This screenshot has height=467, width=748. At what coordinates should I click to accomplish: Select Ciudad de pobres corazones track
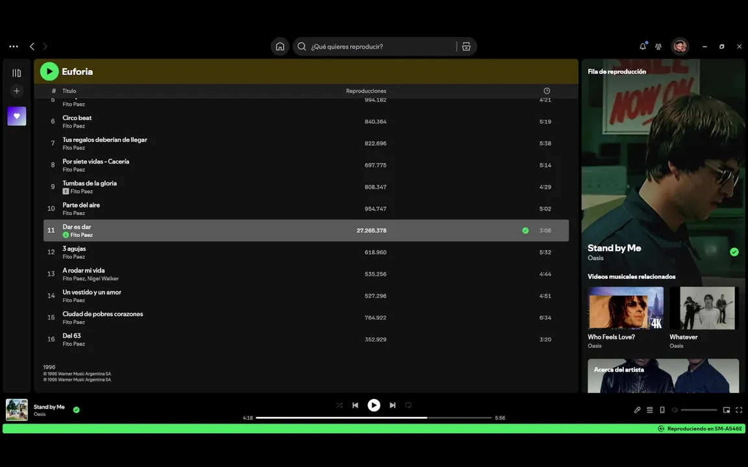click(306, 318)
